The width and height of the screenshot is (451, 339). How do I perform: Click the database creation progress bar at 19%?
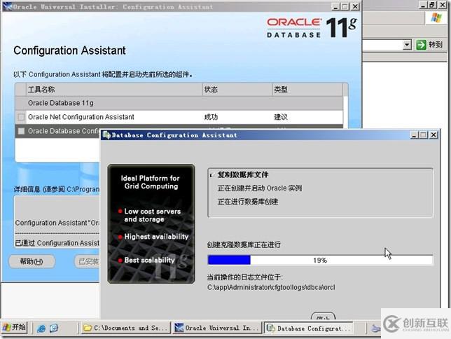[x=320, y=260]
